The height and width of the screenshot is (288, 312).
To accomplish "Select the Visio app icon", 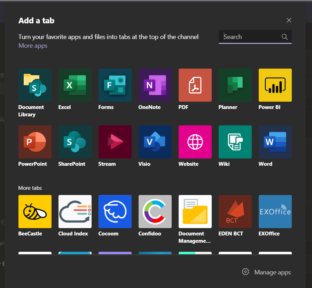I will point(155,142).
